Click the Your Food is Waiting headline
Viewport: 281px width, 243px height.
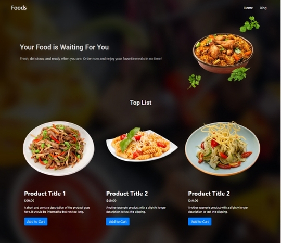pos(64,47)
